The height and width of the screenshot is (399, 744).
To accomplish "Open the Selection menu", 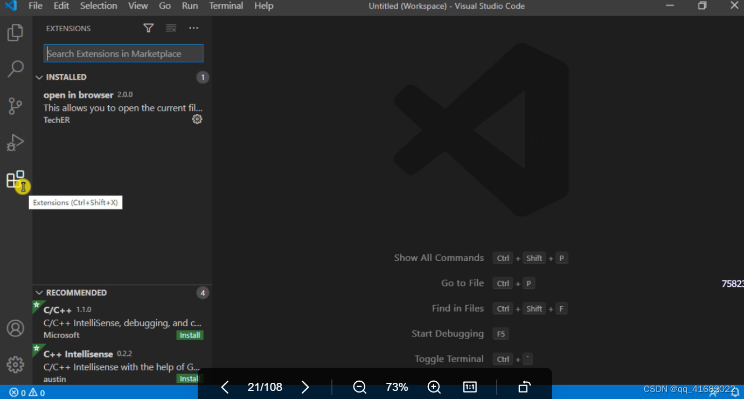I will [x=99, y=6].
